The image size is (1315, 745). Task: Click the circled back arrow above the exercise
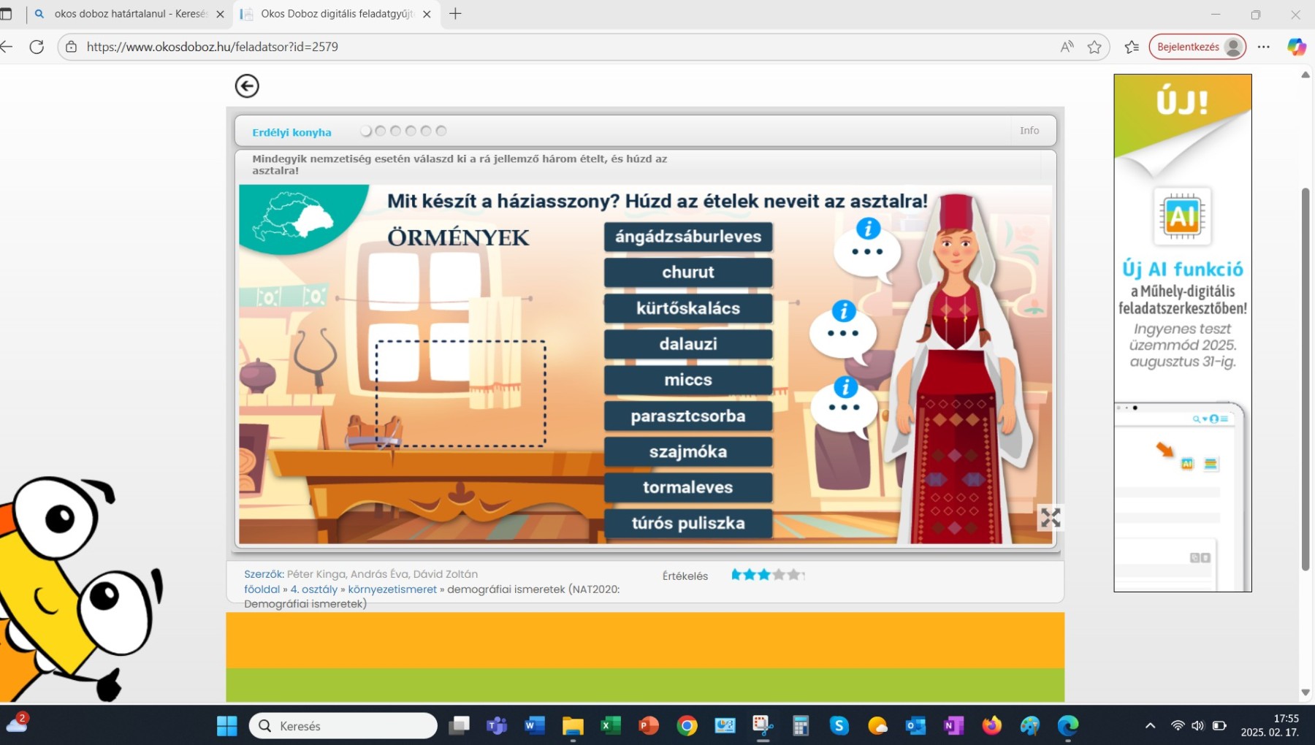247,86
